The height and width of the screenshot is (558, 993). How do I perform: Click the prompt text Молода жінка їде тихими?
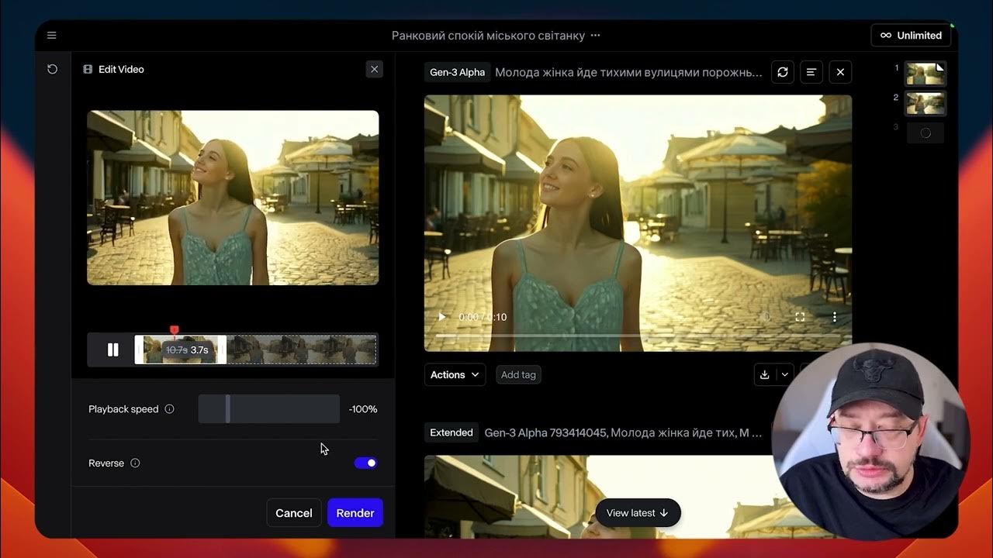tap(628, 72)
